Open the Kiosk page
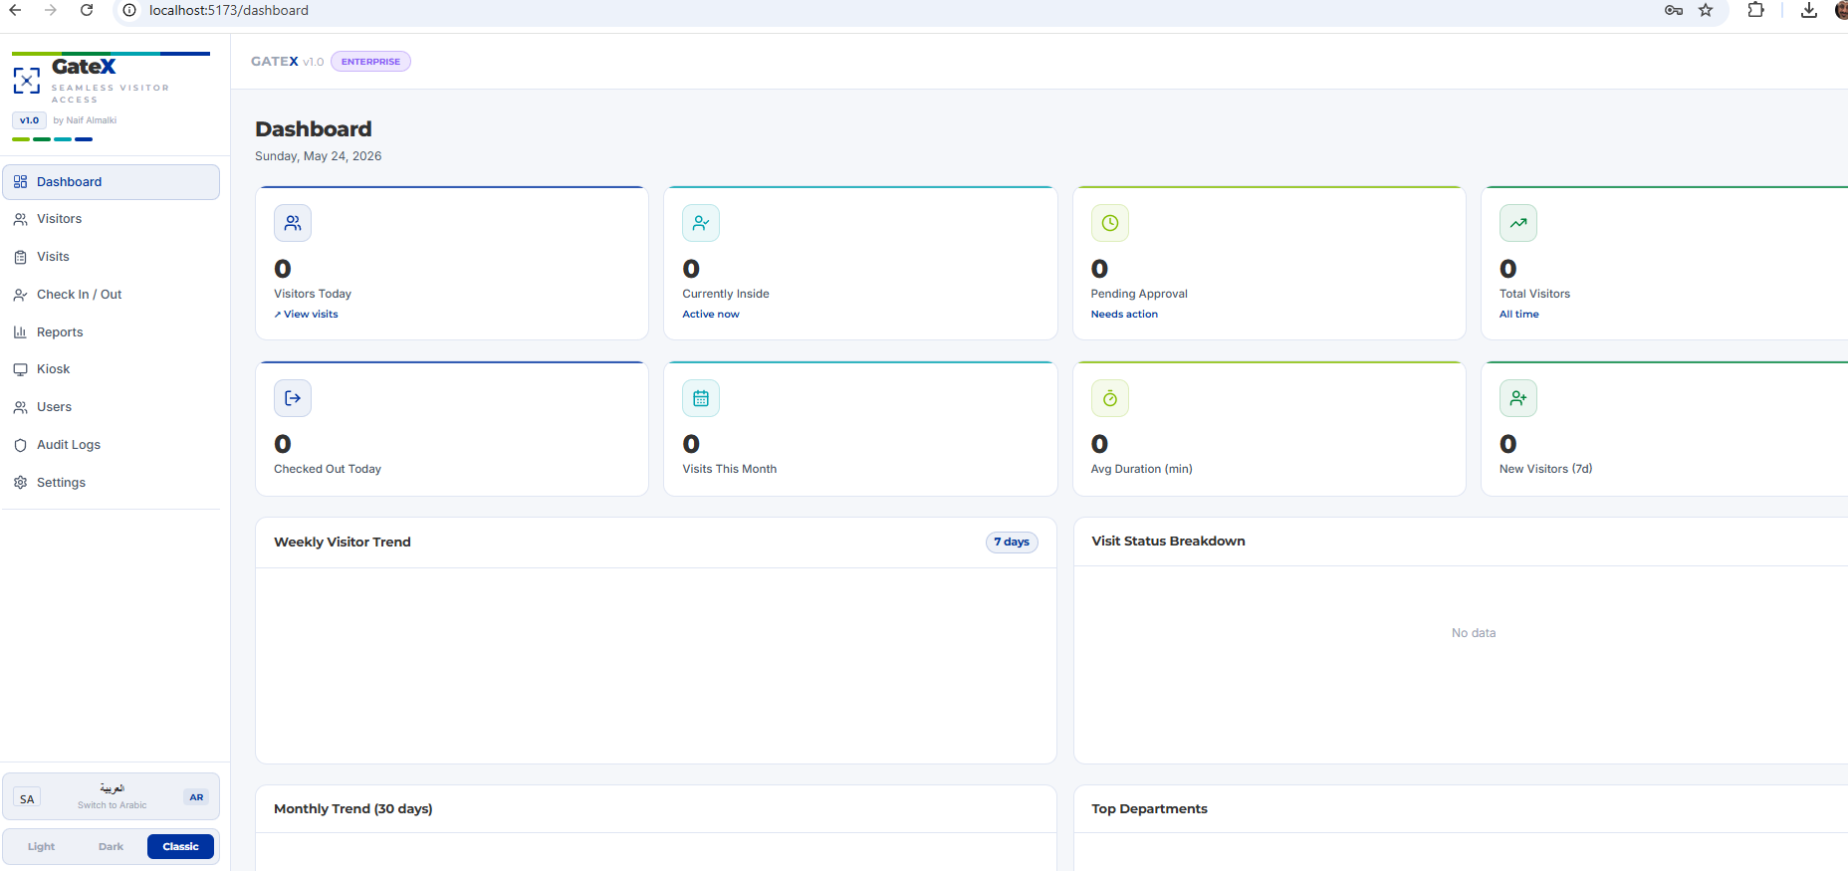The width and height of the screenshot is (1848, 871). (112, 369)
